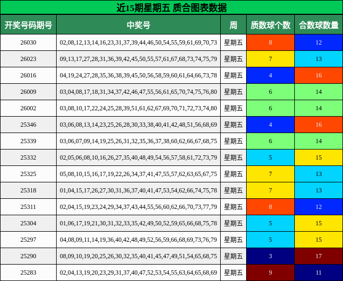Click winning numbers of issue 25318
Screen dimensions: 343x281
tap(139, 190)
